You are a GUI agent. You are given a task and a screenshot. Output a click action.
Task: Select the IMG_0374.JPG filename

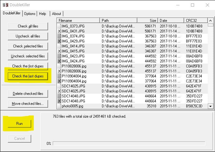point(73,36)
